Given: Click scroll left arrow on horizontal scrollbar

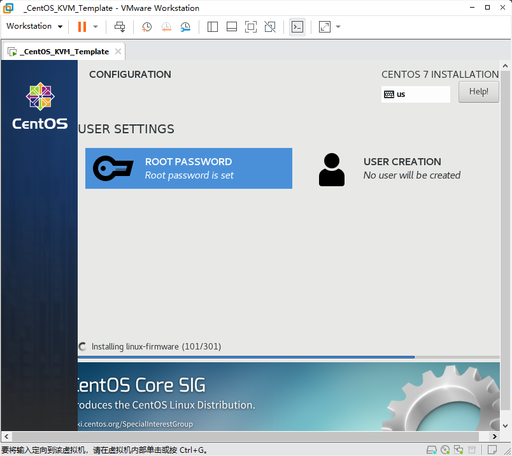Looking at the screenshot, I should [6, 436].
